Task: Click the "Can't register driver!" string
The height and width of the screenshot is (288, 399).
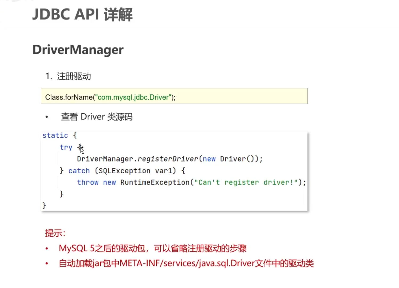Action: 246,182
